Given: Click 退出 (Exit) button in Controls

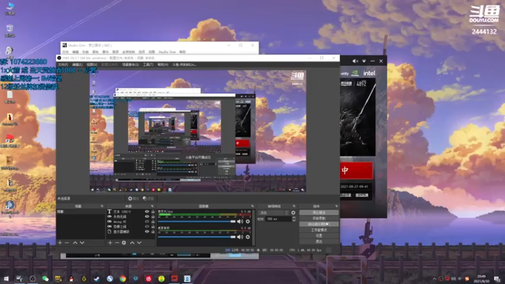Looking at the screenshot, I should tap(319, 241).
